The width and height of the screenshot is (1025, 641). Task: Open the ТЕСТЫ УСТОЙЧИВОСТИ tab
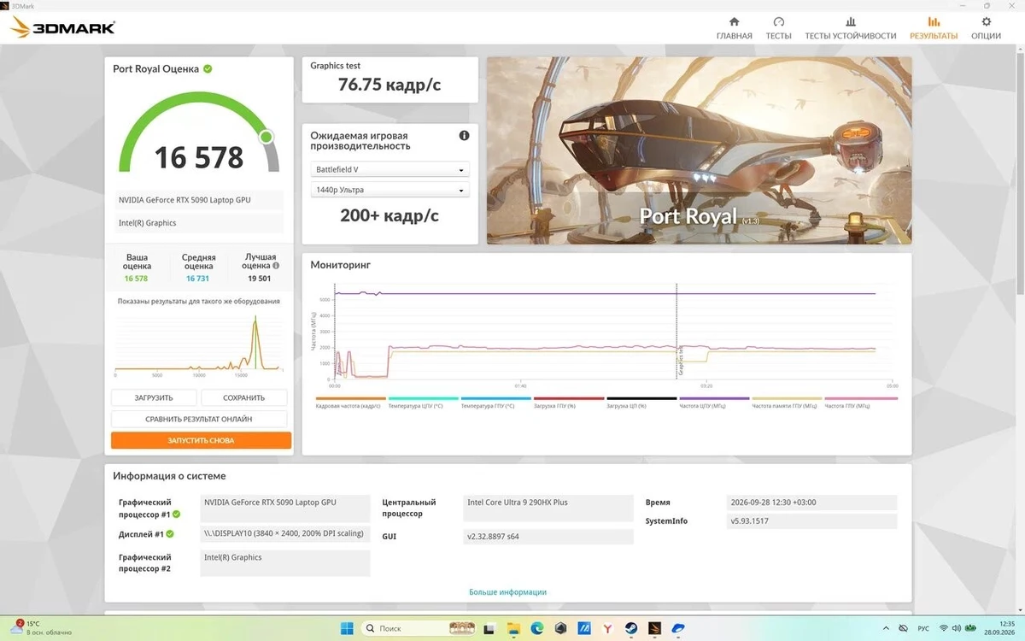850,28
